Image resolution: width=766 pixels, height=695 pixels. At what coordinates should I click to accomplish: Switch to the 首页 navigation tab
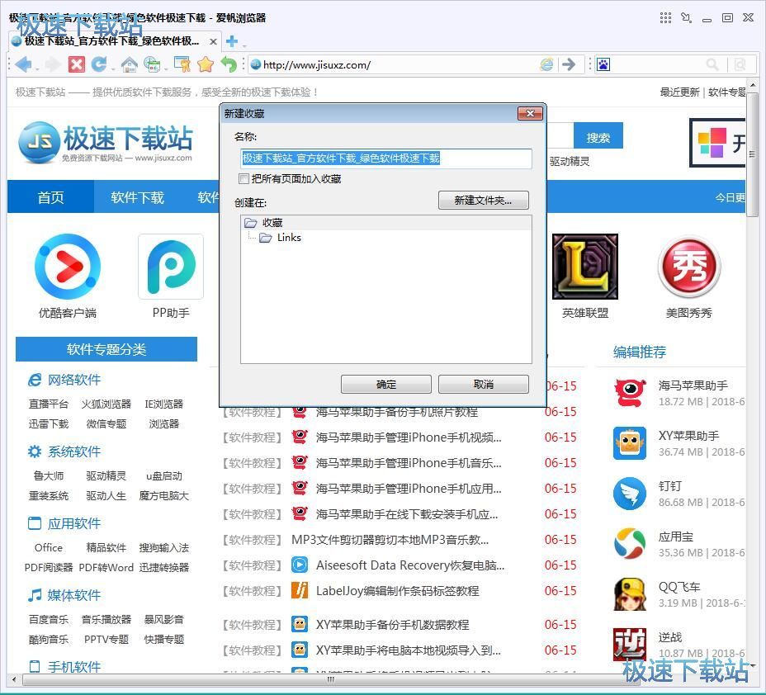click(50, 196)
